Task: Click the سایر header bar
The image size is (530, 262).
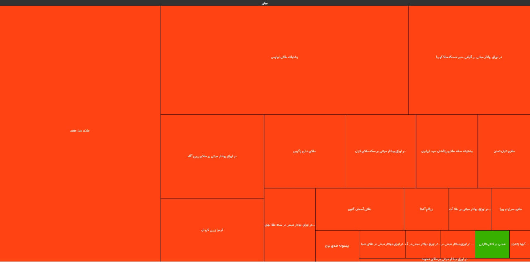Action: (x=265, y=3)
